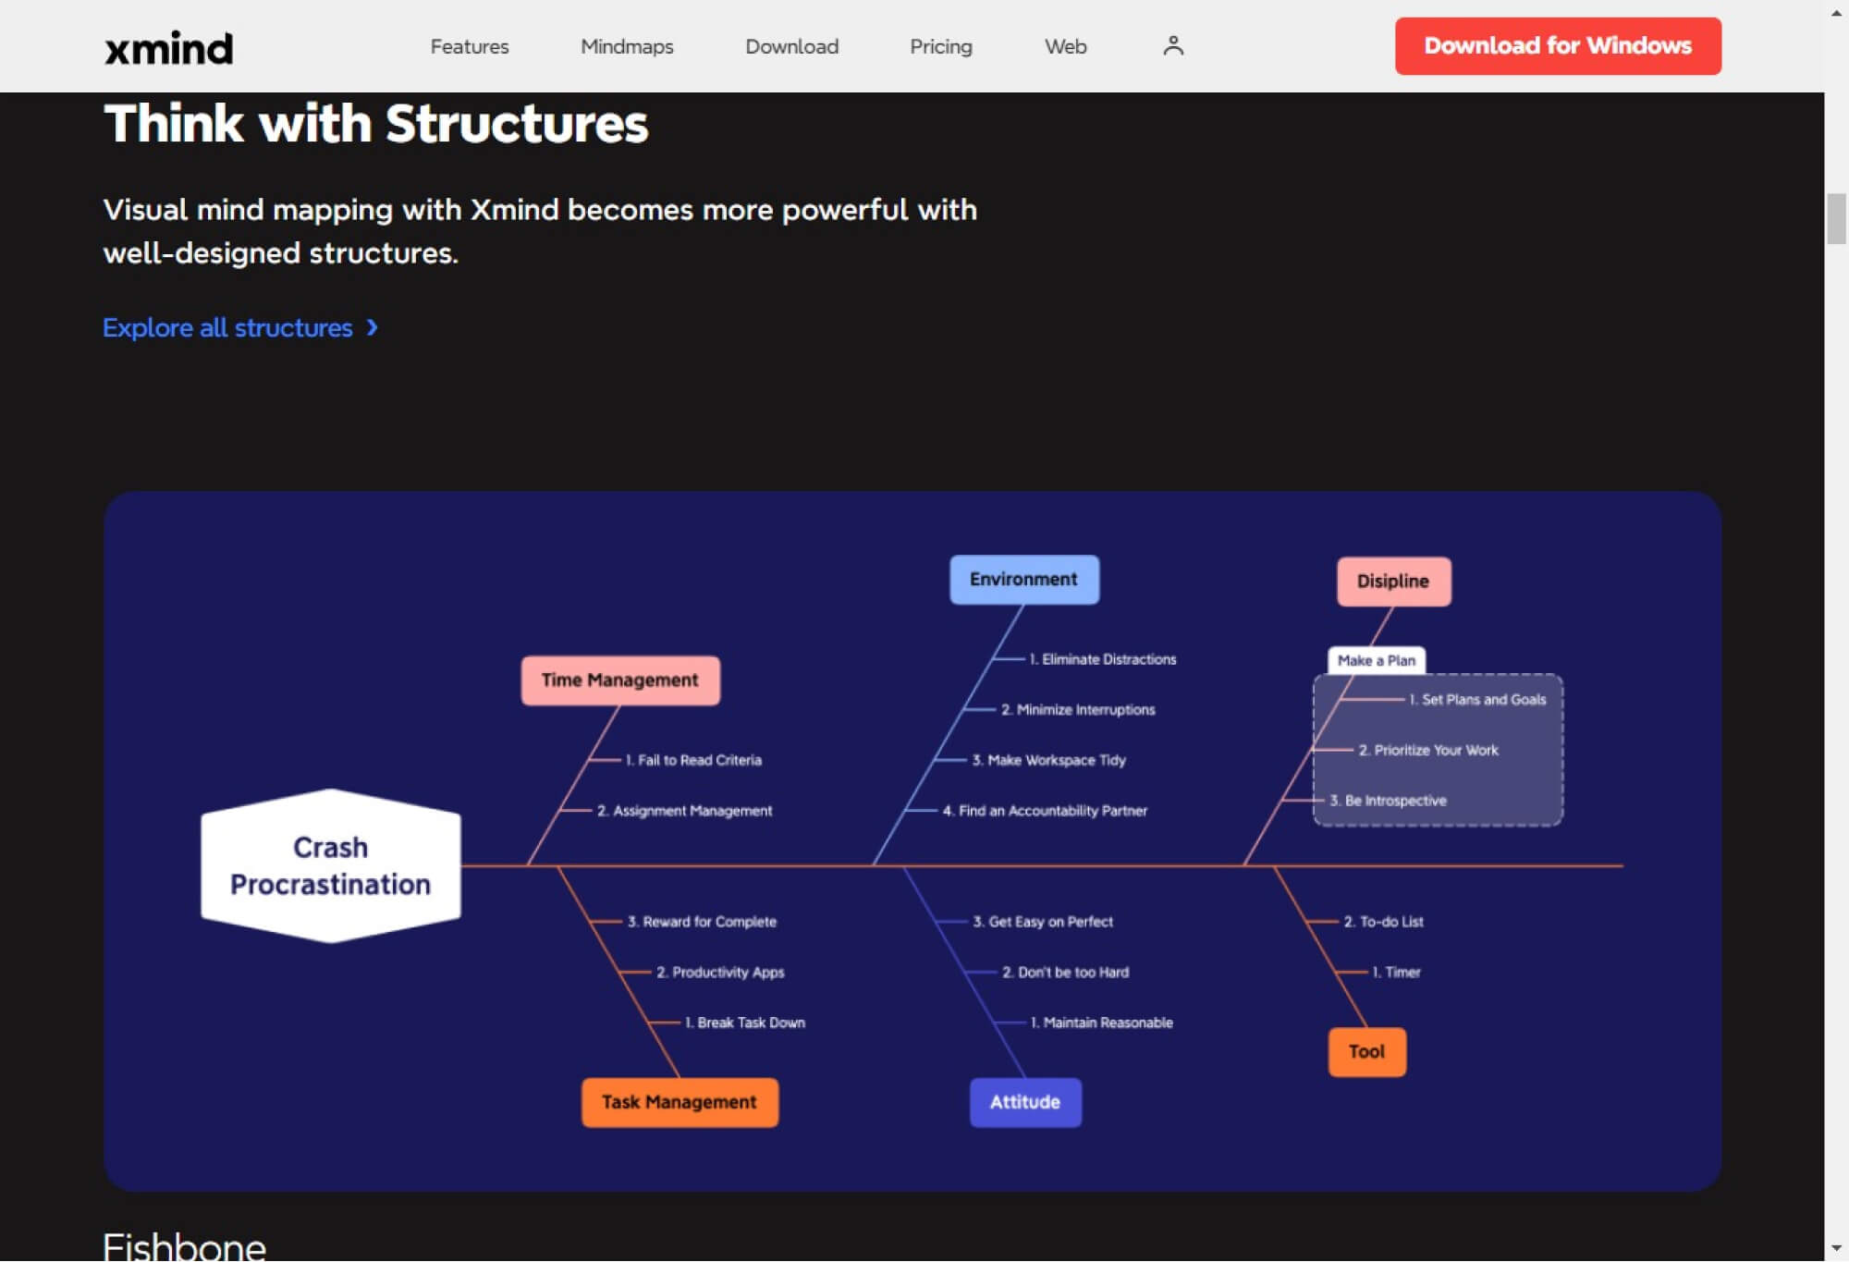Expand the Make a Plan node
This screenshot has height=1262, width=1849.
tap(1374, 659)
